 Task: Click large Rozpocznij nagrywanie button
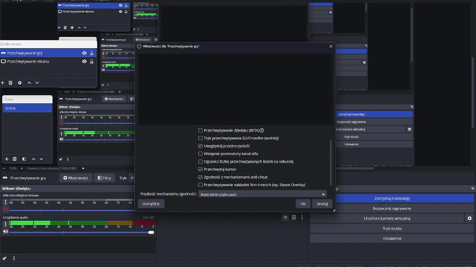point(392,208)
